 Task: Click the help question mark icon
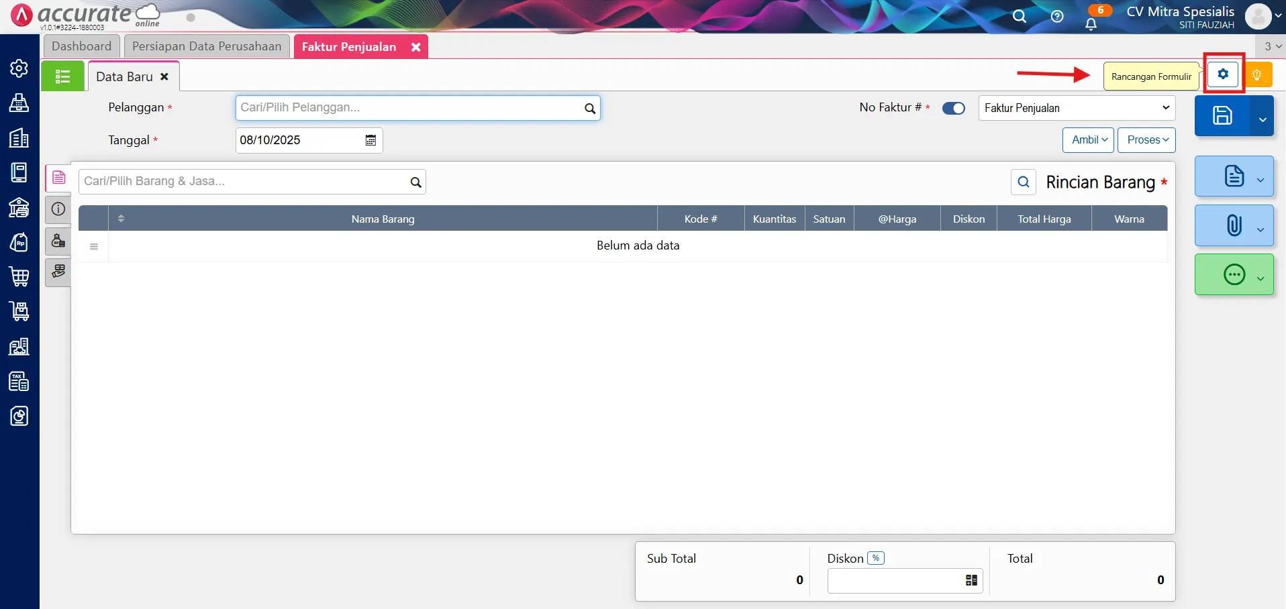pos(1057,17)
